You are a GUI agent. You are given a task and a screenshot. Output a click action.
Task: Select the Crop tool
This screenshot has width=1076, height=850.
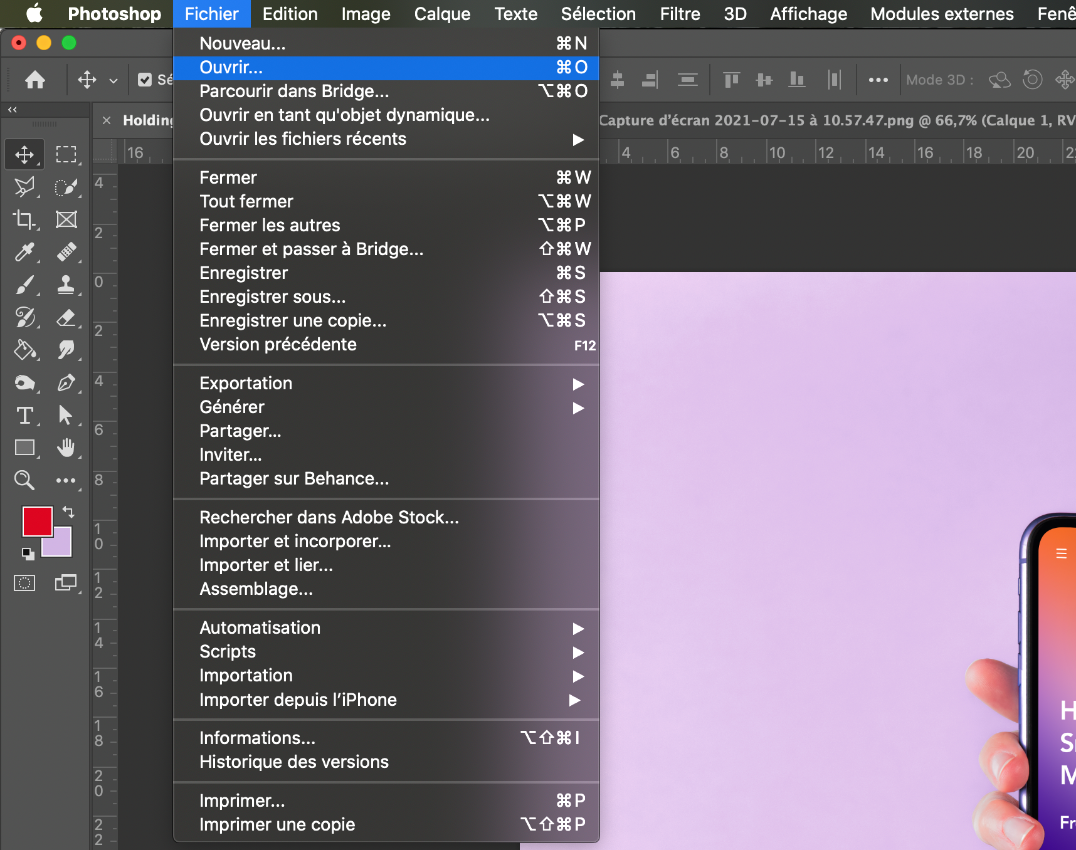tap(24, 219)
